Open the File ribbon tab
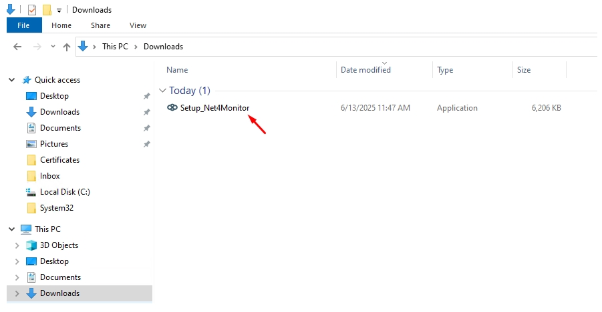The image size is (602, 312). tap(24, 25)
